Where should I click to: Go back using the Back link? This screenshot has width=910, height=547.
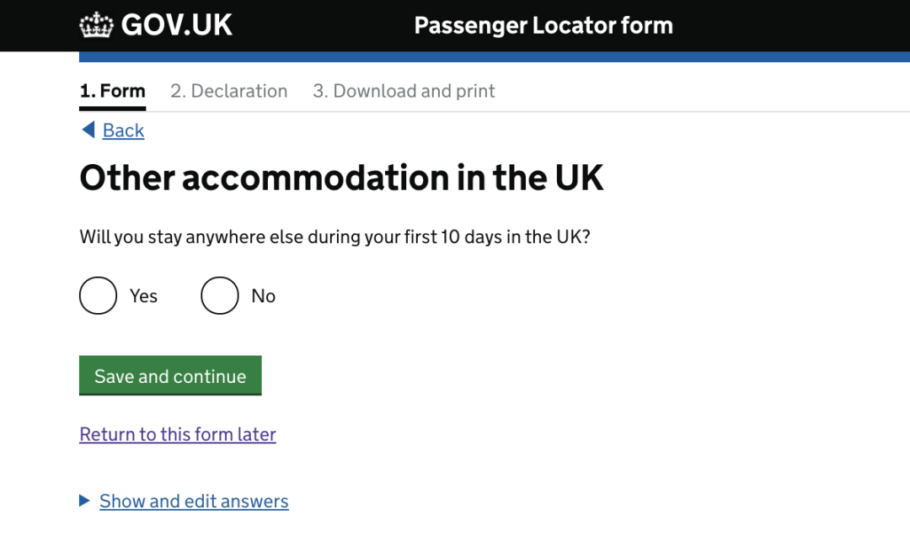[123, 130]
